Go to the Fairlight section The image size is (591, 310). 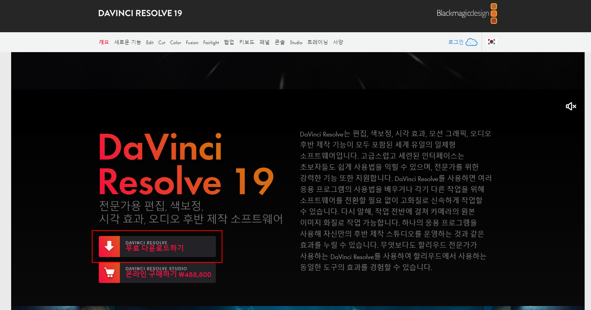tap(211, 43)
